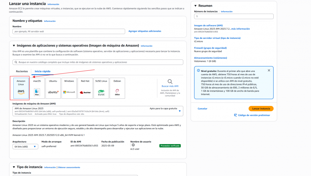Click the uefi-preferred boot mode value
Image resolution: width=311 pixels, height=176 pixels.
click(49, 146)
